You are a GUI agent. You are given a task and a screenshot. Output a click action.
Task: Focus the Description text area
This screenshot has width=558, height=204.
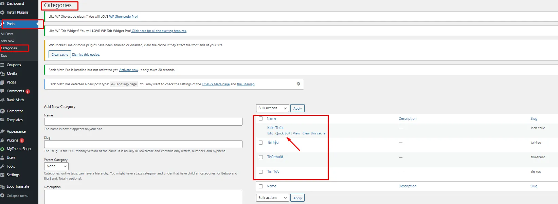coord(143,197)
